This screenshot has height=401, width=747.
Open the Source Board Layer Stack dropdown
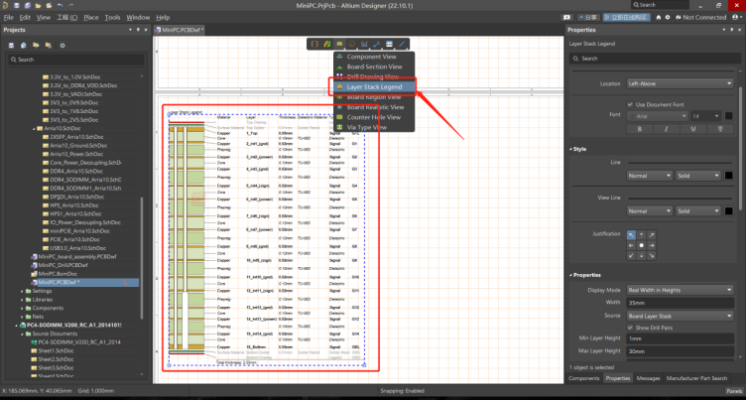680,315
